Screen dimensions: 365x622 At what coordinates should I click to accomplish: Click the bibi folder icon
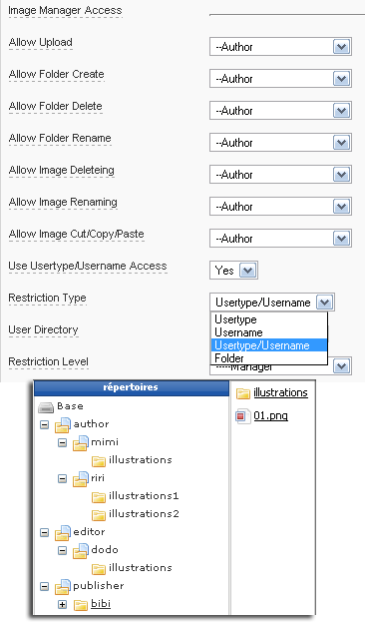click(x=81, y=605)
